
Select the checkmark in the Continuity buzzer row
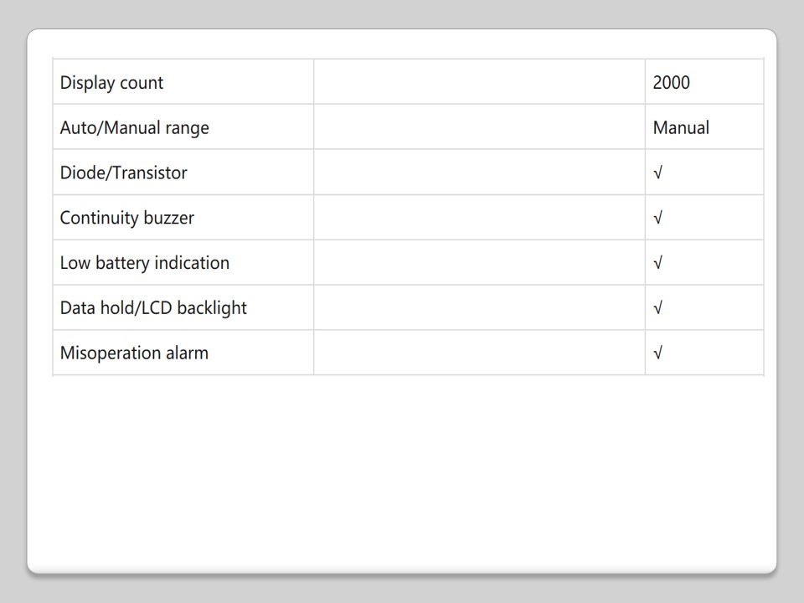658,219
